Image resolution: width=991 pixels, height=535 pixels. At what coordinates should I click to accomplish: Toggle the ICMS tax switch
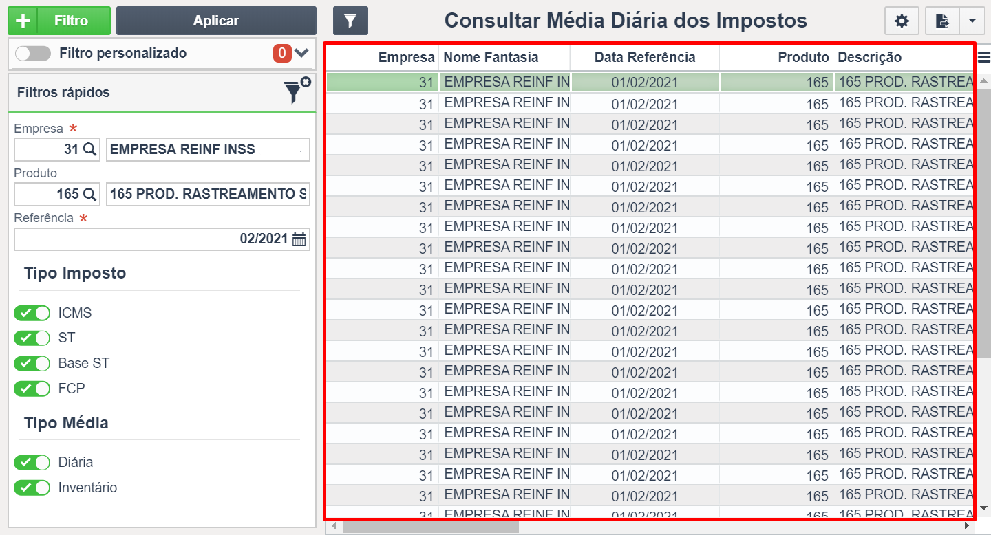pyautogui.click(x=32, y=313)
